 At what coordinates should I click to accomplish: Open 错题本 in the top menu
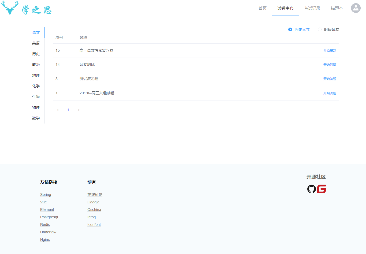(337, 8)
